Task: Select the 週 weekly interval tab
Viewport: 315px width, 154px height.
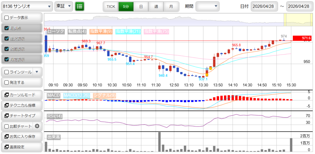Action: pyautogui.click(x=156, y=6)
